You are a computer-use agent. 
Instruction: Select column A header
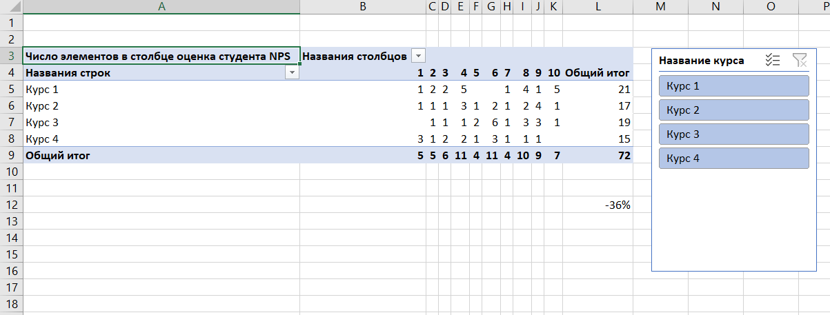pyautogui.click(x=161, y=7)
